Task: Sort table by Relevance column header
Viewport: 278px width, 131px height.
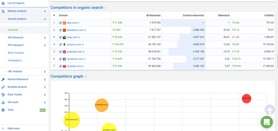Action: coord(224,15)
